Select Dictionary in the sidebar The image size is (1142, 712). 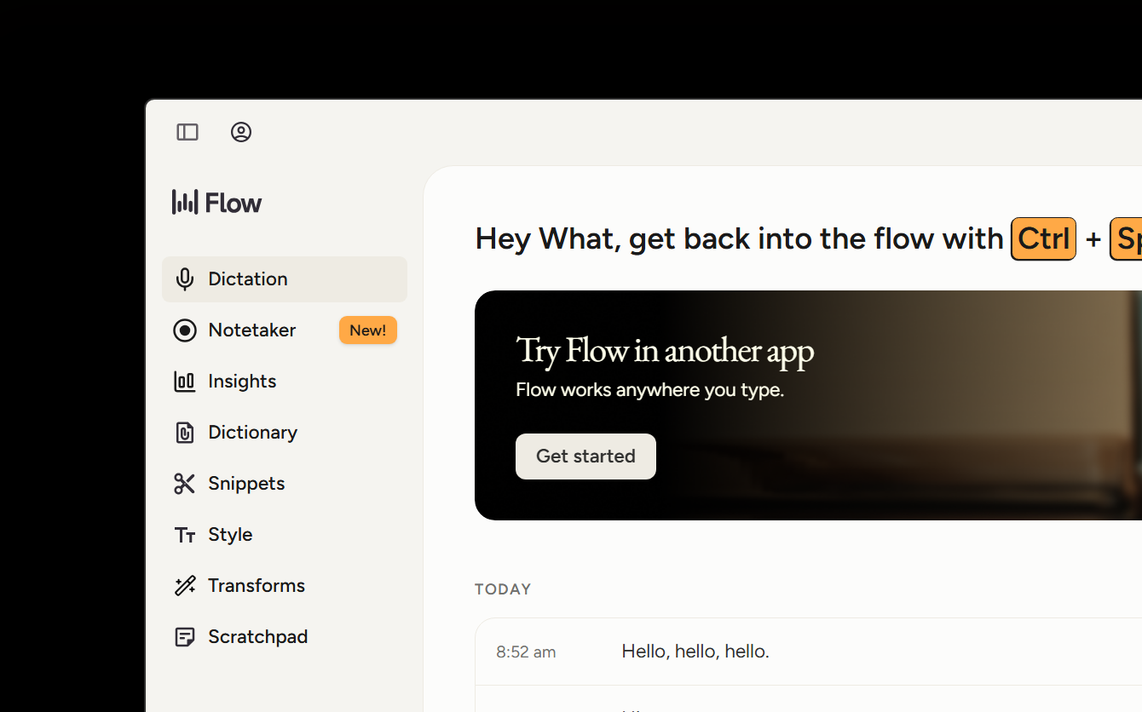285,433
